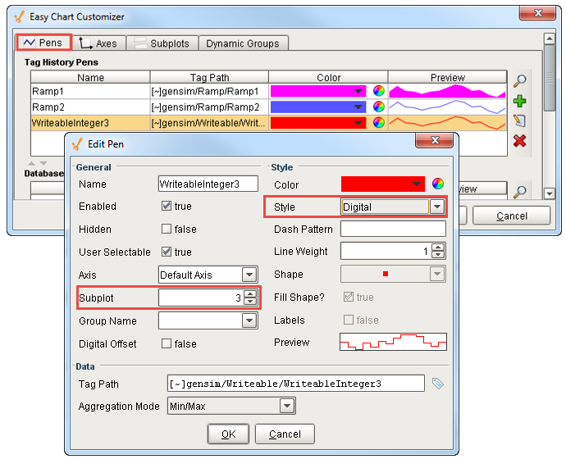566x459 pixels.
Task: Switch to the Axes tab
Action: click(x=99, y=43)
